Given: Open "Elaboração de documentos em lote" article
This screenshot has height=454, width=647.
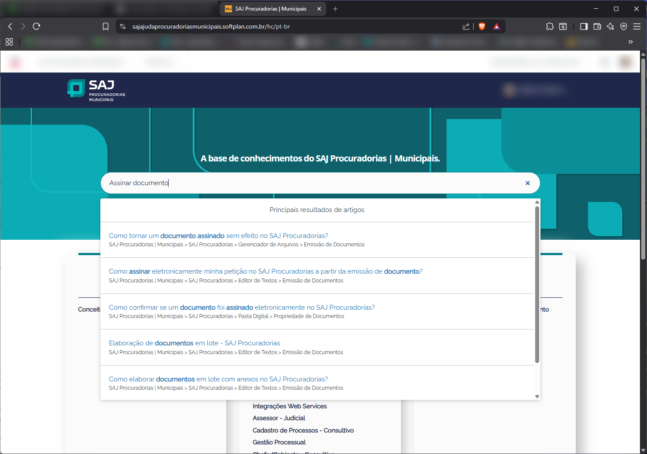Looking at the screenshot, I should point(194,343).
